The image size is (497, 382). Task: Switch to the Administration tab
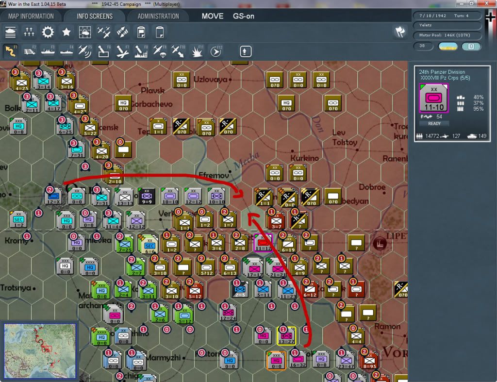tap(158, 17)
